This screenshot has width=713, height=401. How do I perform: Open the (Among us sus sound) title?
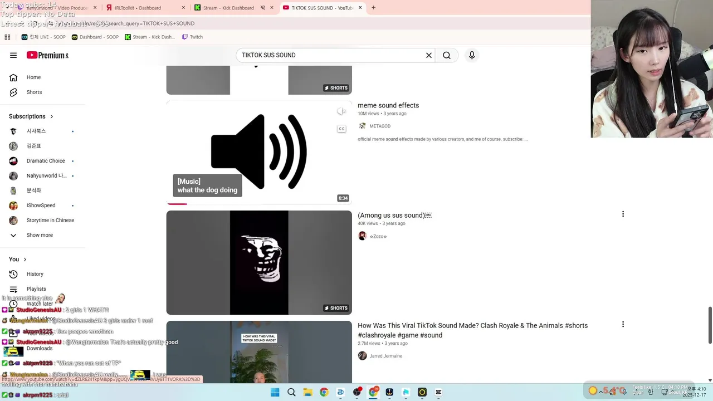[x=394, y=215]
